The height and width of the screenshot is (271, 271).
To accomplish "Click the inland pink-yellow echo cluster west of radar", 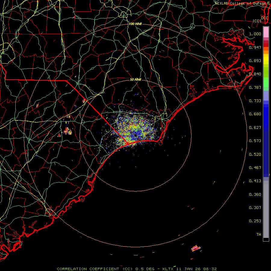I will tap(68, 131).
